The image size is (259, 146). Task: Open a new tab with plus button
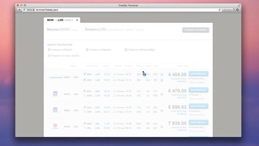(19, 10)
